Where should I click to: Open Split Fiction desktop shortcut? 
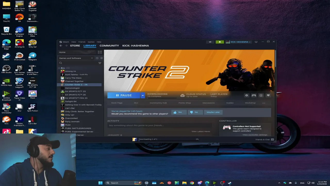[32, 108]
